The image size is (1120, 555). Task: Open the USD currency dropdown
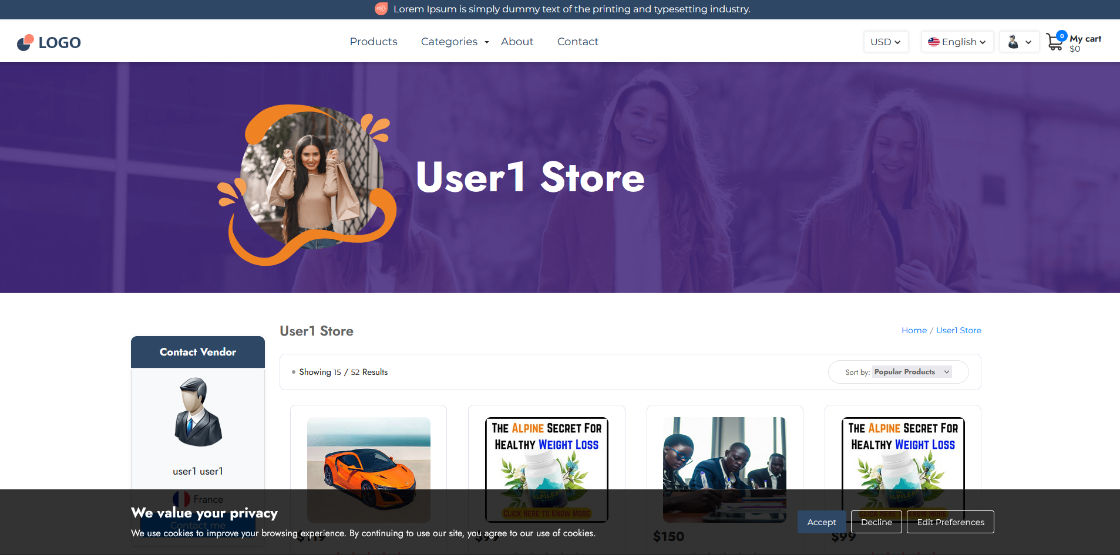coord(886,42)
